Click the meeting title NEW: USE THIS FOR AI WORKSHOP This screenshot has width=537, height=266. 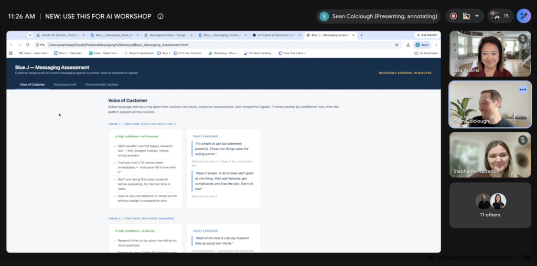(x=98, y=16)
